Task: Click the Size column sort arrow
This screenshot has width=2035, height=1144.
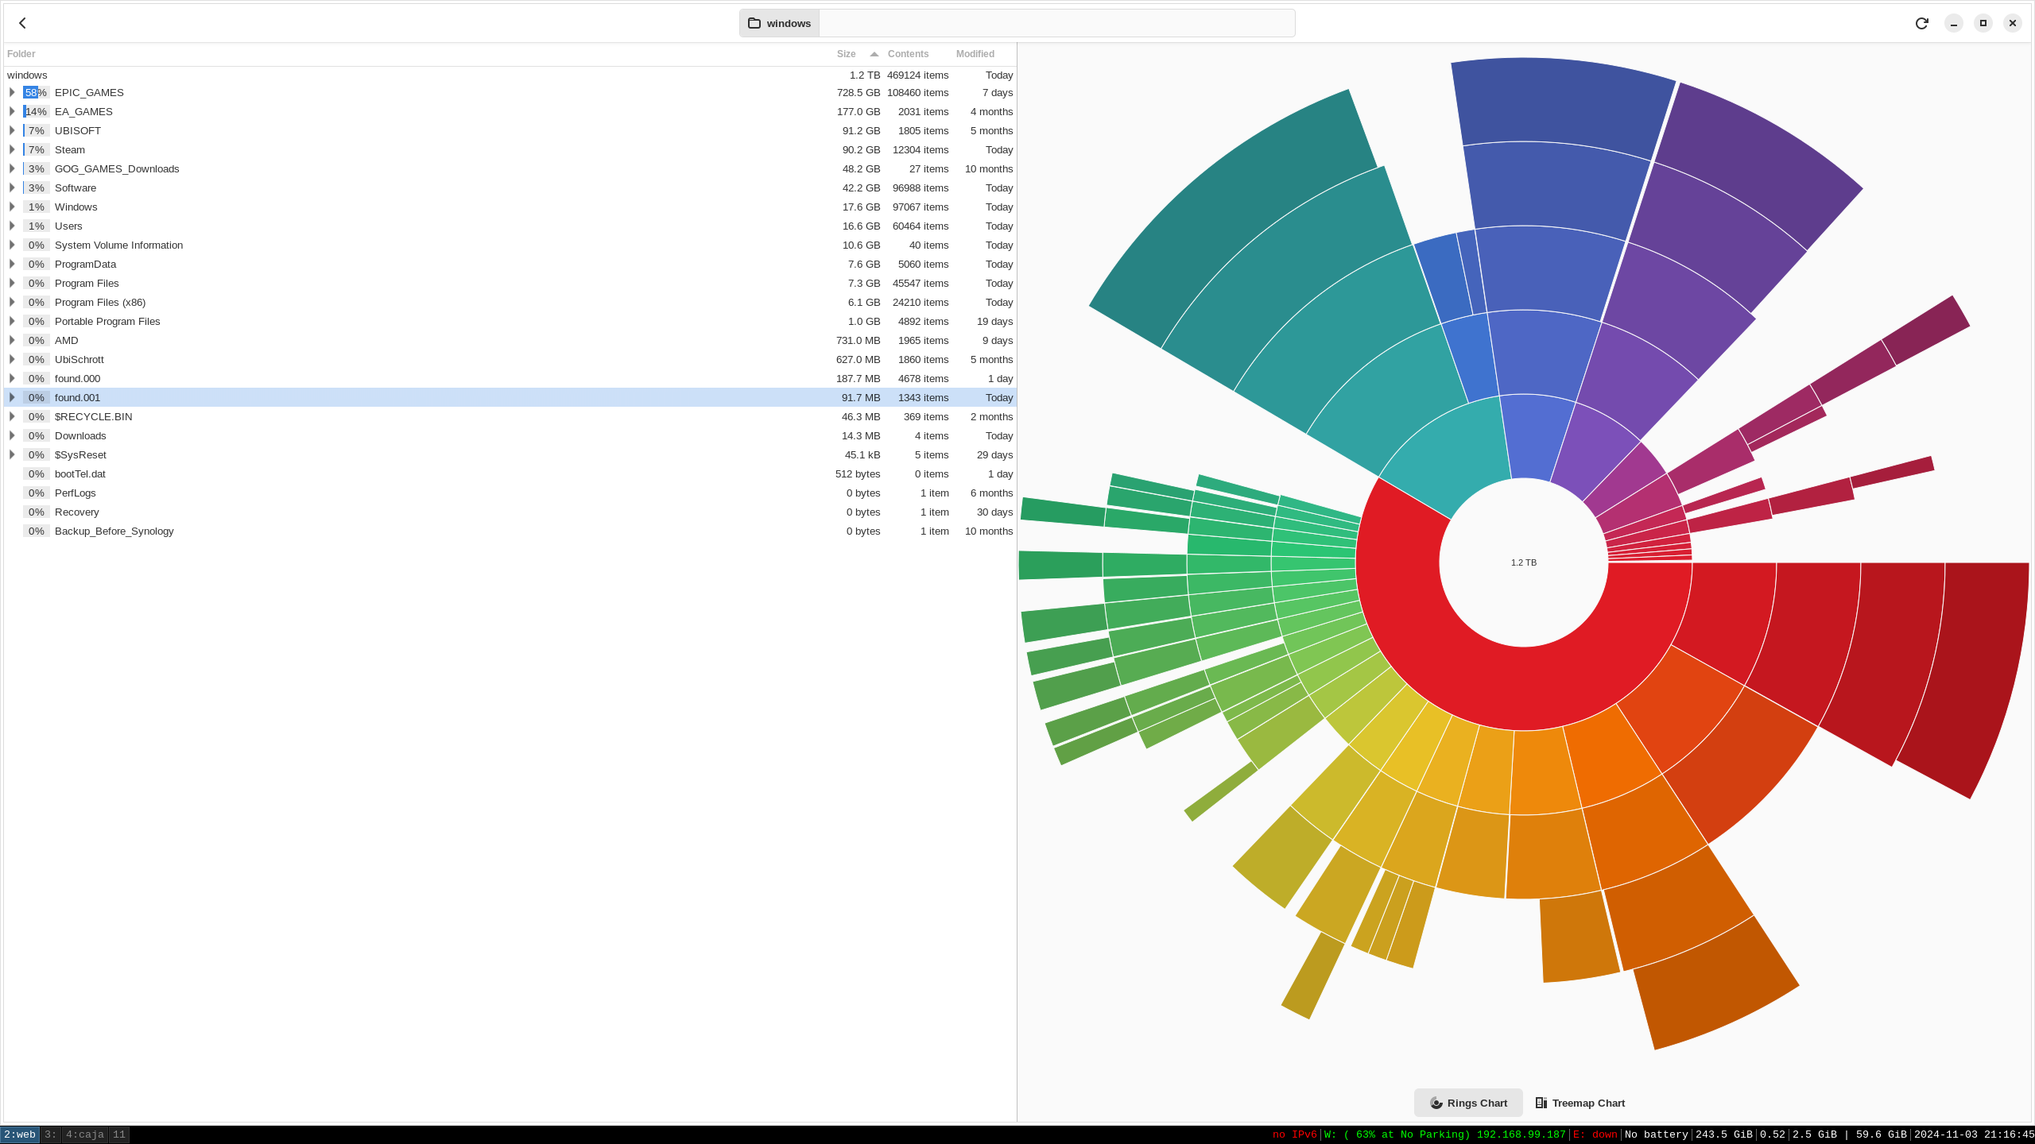Action: coord(874,55)
